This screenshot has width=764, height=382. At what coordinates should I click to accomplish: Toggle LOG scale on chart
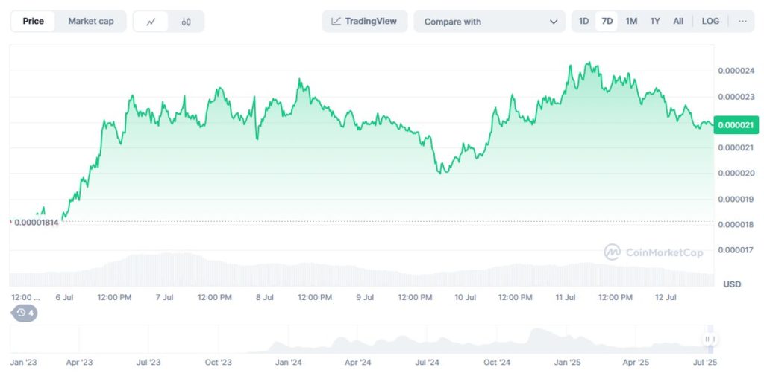coord(710,22)
